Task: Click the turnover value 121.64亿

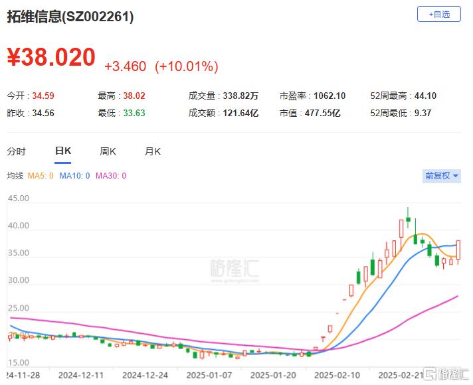Action: click(240, 113)
